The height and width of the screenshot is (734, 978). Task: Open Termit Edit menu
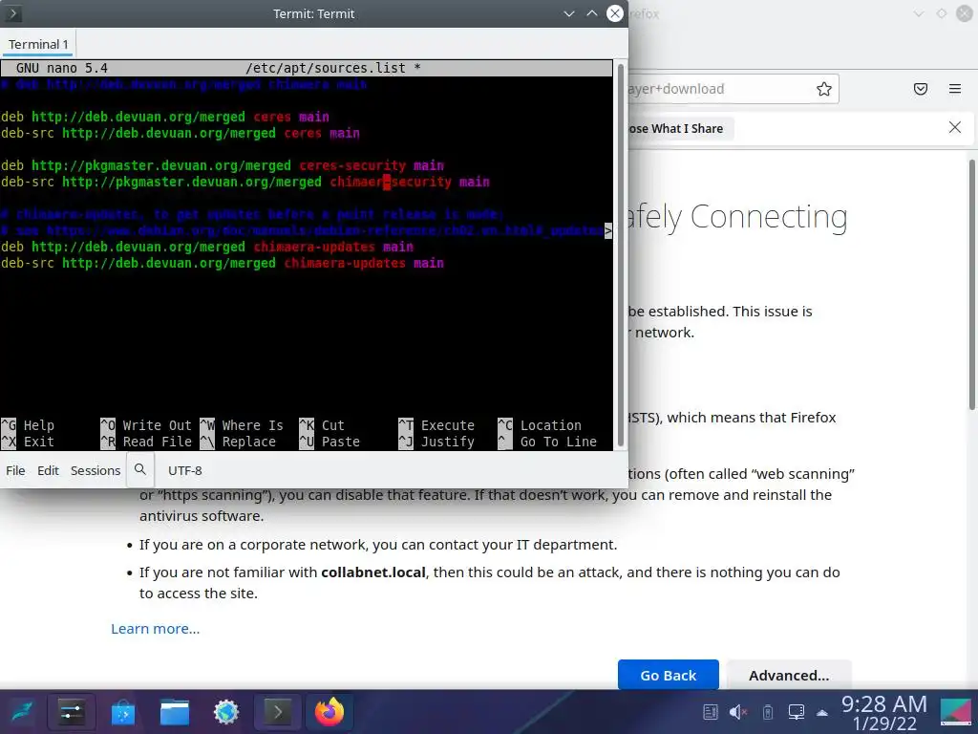48,470
